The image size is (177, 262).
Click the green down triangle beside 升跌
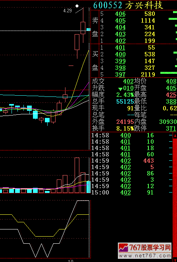(x=120, y=89)
